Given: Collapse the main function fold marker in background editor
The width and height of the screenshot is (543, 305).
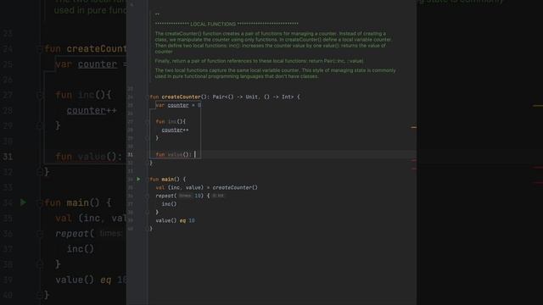Looking at the screenshot, I should coord(40,202).
